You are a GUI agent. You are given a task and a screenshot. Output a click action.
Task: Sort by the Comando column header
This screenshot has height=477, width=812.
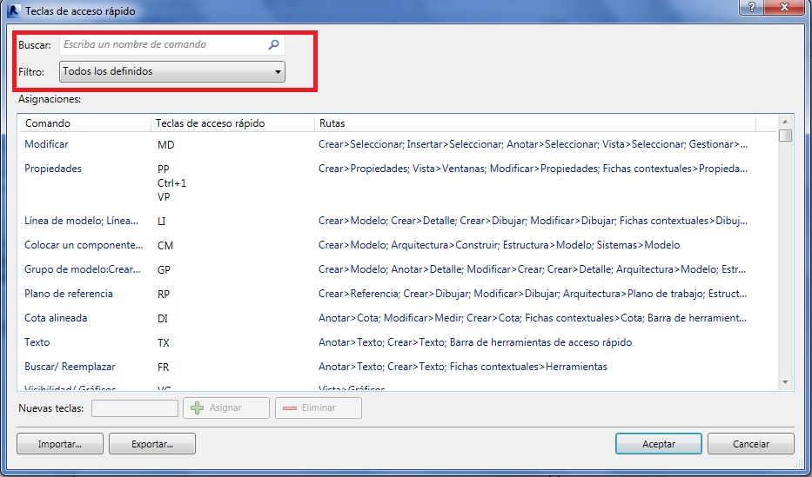[84, 123]
